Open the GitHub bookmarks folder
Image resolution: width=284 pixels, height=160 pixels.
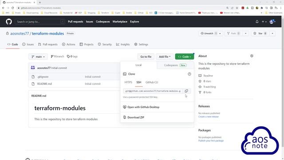point(139,13)
